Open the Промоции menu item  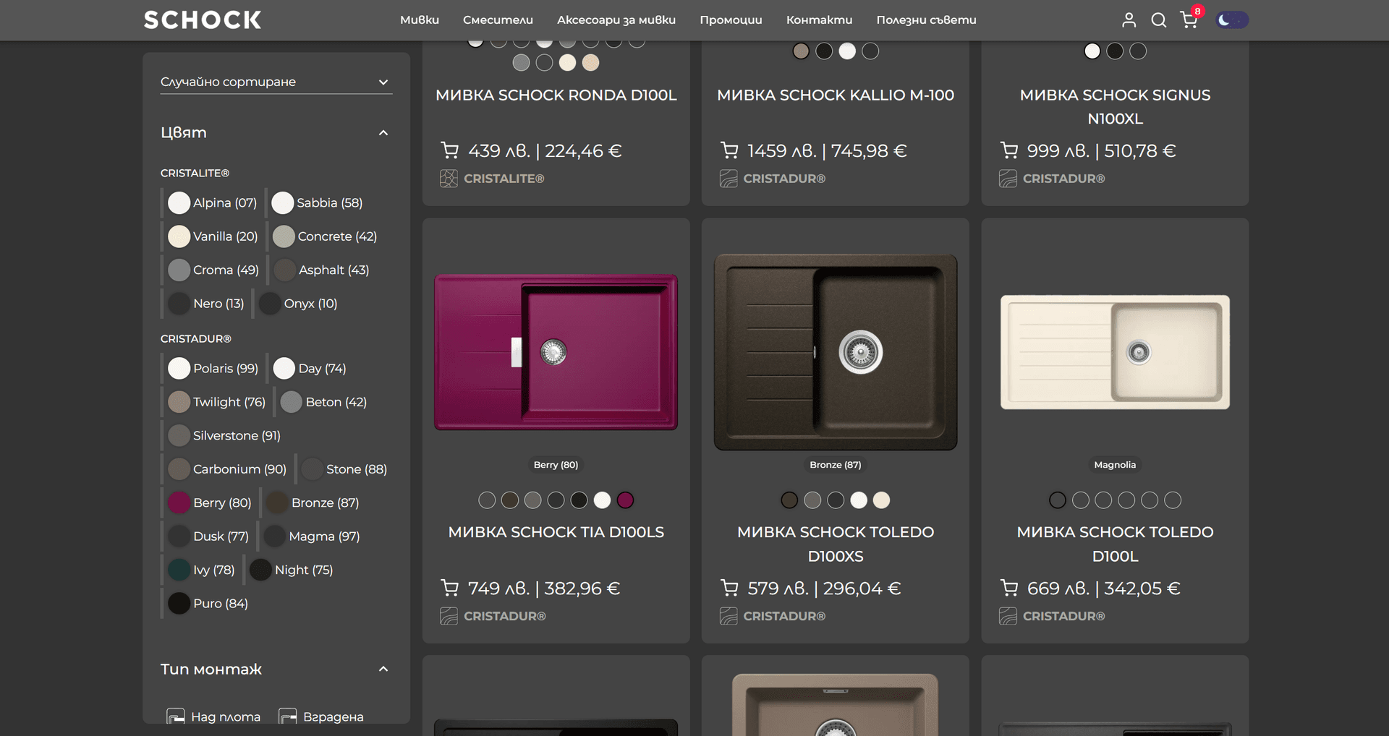point(731,20)
